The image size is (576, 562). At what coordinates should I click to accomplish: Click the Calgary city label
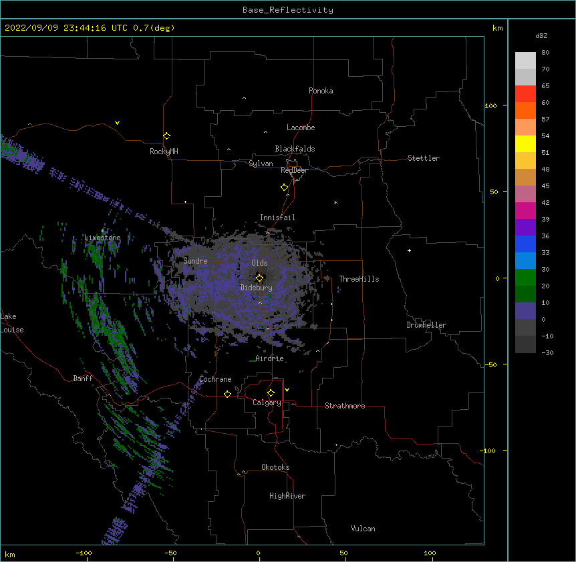[x=267, y=402]
